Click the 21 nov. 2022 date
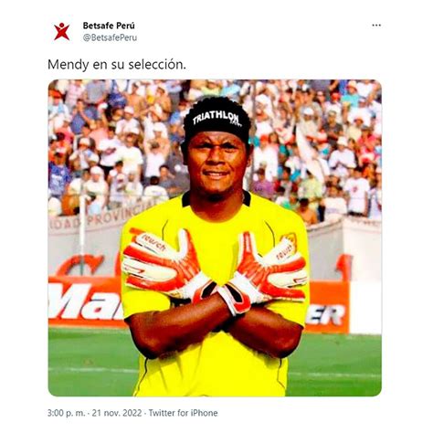The image size is (433, 433). [117, 413]
